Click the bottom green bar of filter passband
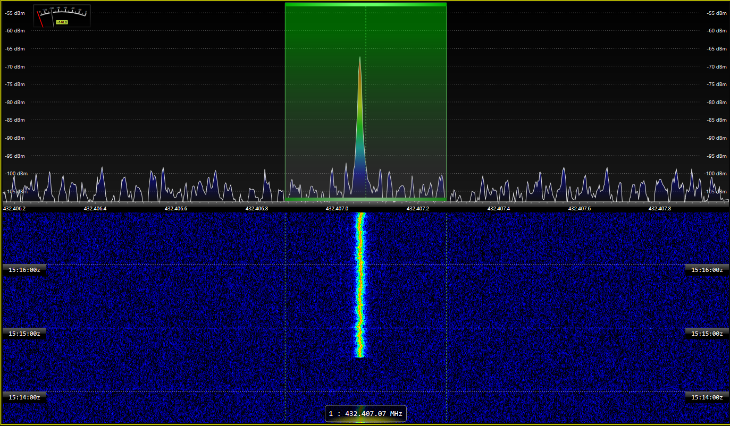This screenshot has height=426, width=730. (x=365, y=199)
